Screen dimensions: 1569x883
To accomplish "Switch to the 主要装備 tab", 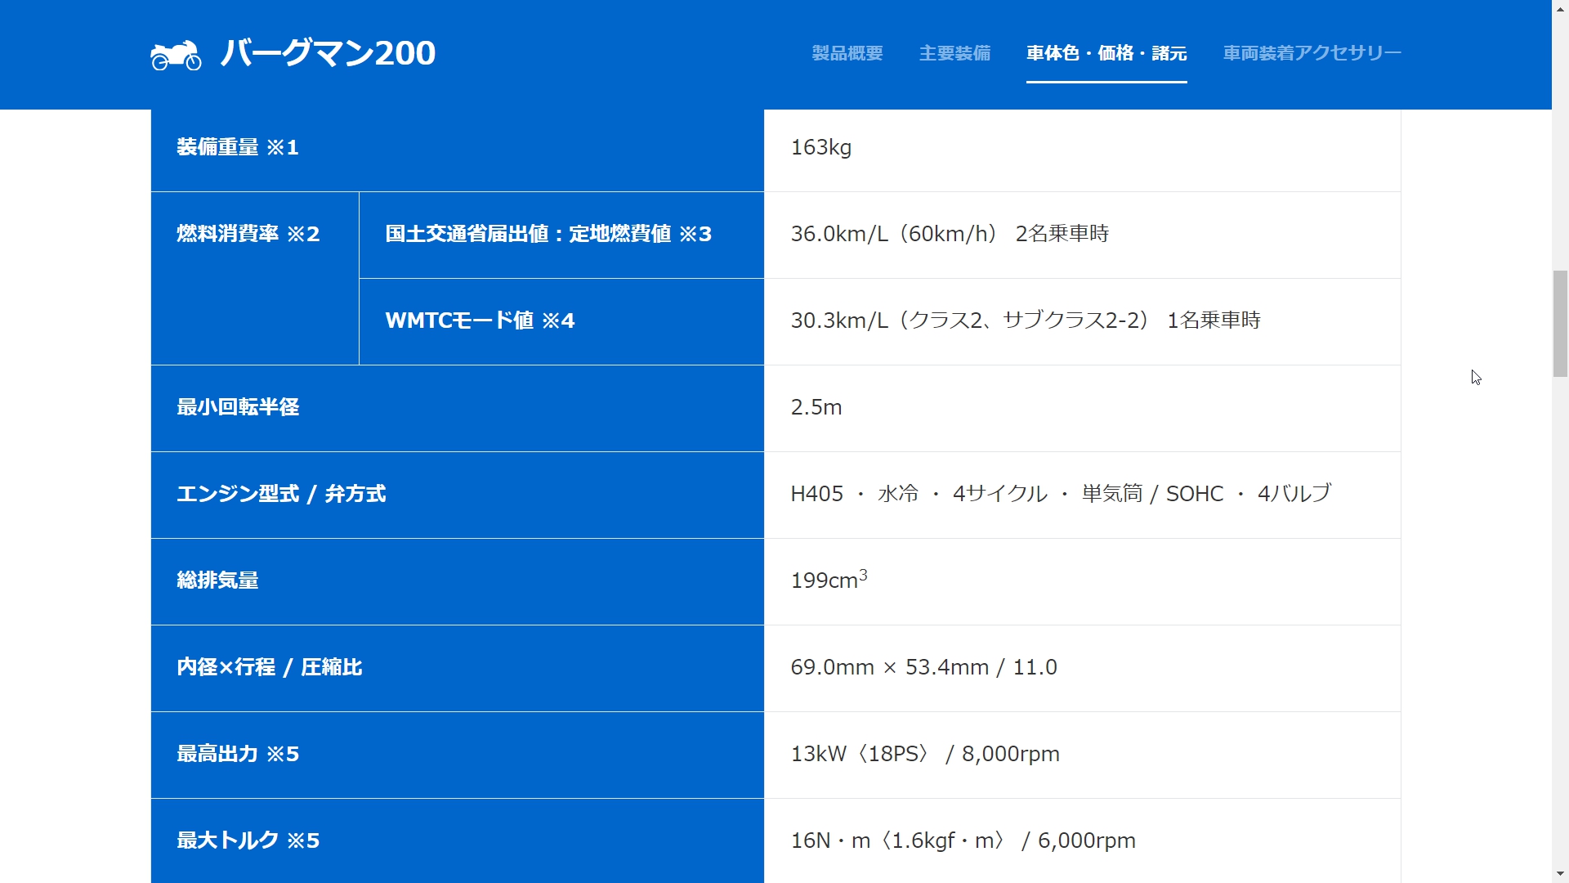I will click(x=954, y=53).
